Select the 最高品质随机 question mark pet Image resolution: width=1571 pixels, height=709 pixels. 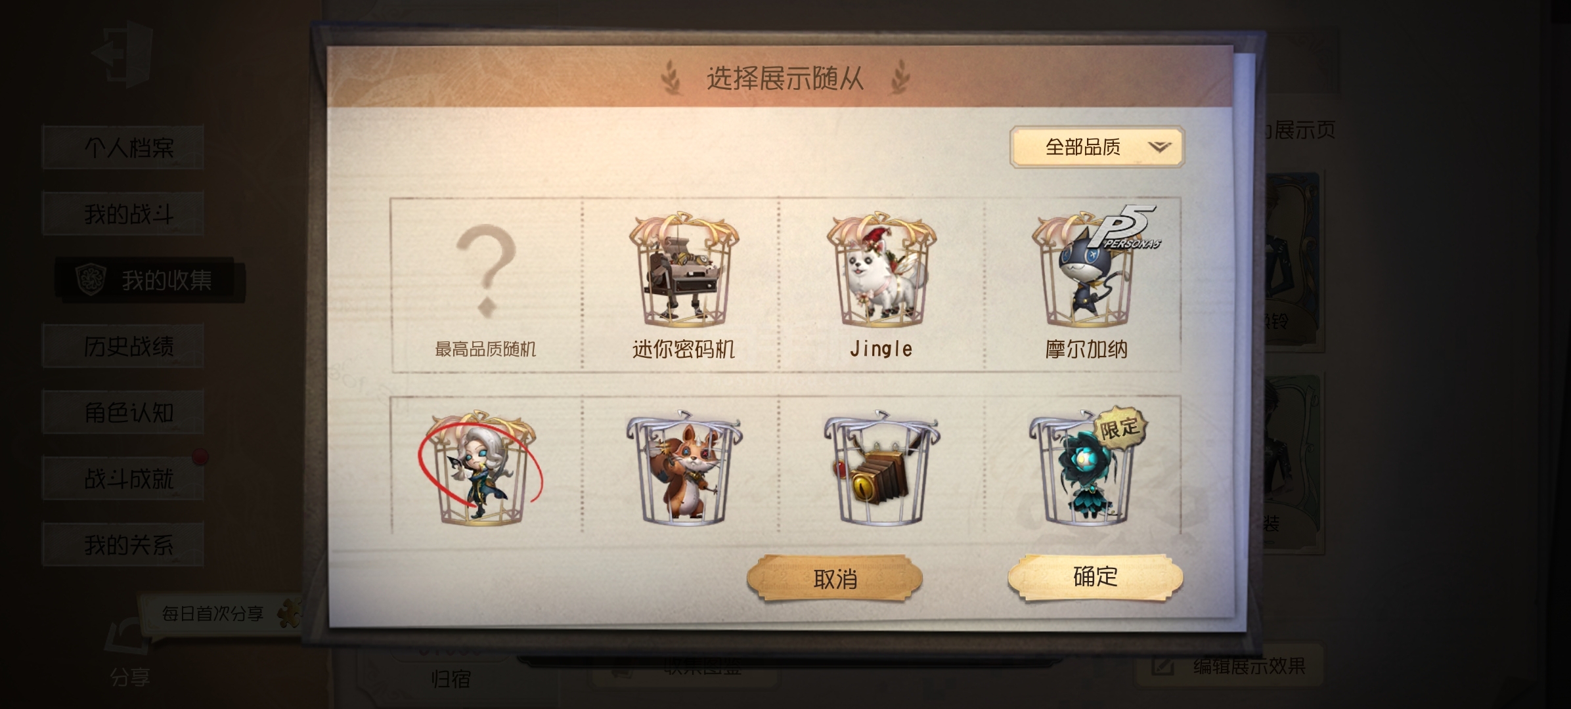tap(486, 284)
